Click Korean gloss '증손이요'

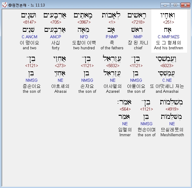(31, 86)
